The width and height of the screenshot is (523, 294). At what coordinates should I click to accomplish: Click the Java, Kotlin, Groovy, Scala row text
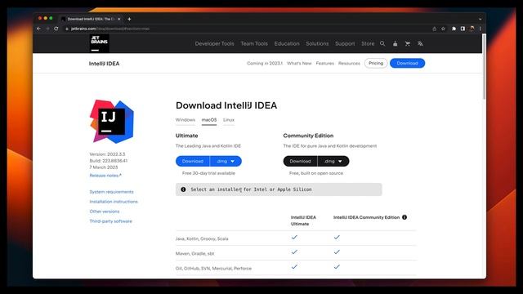202,238
